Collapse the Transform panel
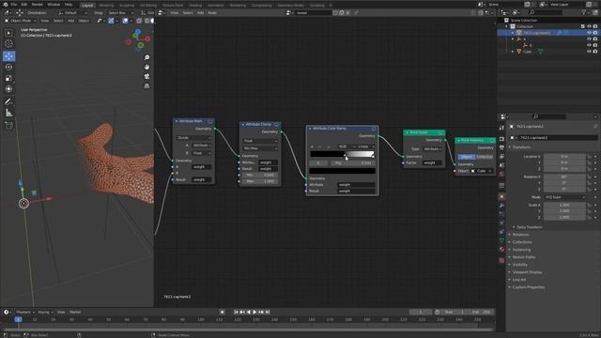 click(x=521, y=147)
